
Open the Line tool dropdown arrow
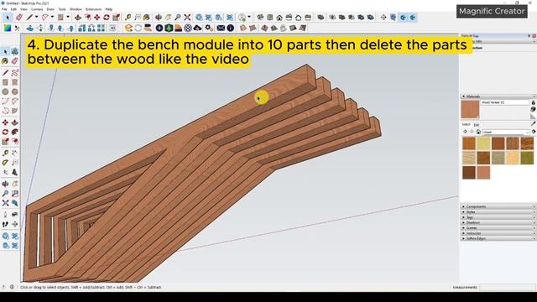click(x=36, y=17)
